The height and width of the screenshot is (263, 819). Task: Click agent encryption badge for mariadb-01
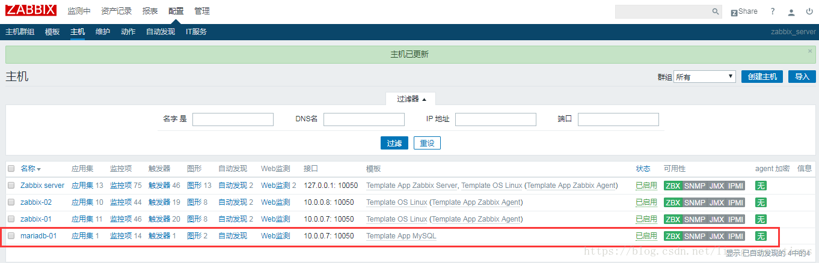(761, 236)
